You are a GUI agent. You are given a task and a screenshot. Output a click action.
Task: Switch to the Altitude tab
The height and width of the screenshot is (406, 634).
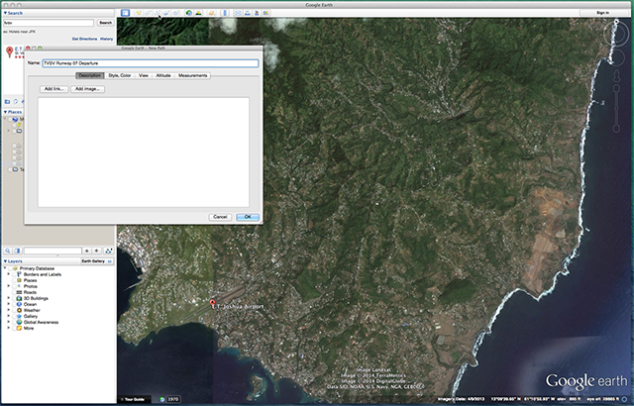pos(163,75)
